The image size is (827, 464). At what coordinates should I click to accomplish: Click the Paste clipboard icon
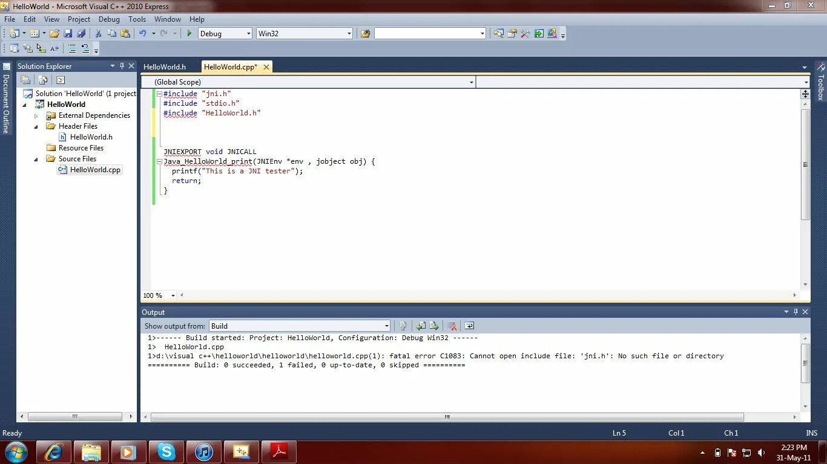click(x=125, y=34)
